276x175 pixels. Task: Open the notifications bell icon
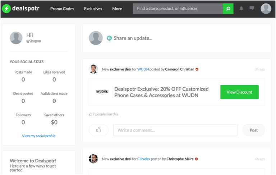click(241, 8)
